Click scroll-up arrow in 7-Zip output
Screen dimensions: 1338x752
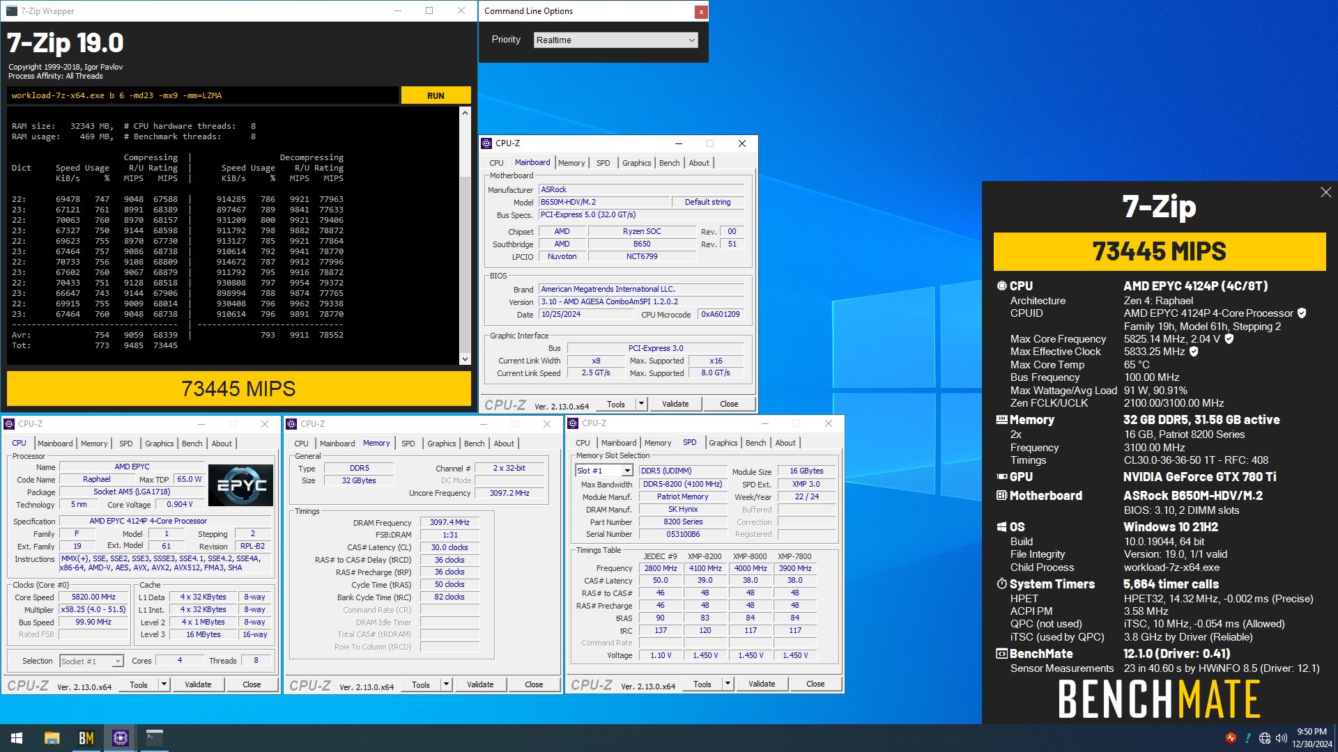[x=465, y=113]
